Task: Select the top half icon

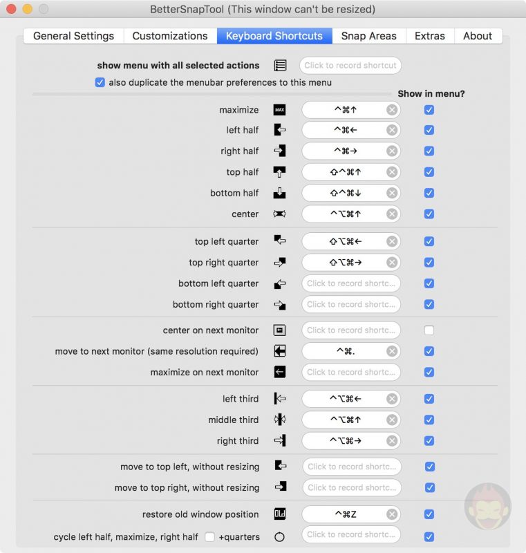Action: pyautogui.click(x=279, y=172)
